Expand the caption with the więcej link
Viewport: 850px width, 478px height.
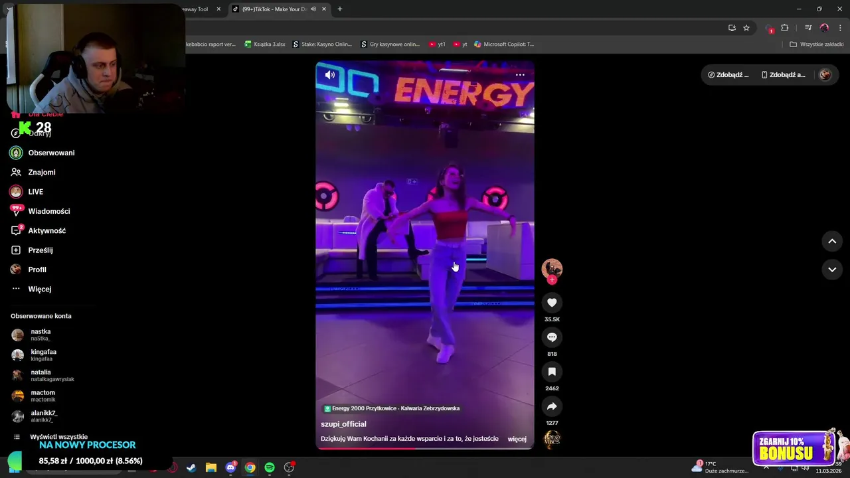coord(517,439)
